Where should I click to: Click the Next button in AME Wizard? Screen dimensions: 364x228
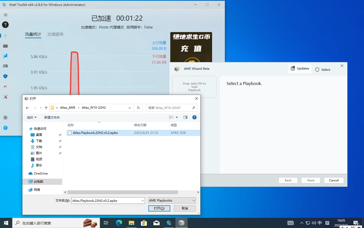311,180
